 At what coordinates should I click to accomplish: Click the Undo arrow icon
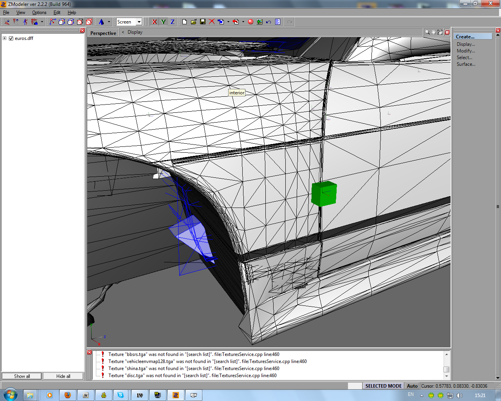[269, 22]
